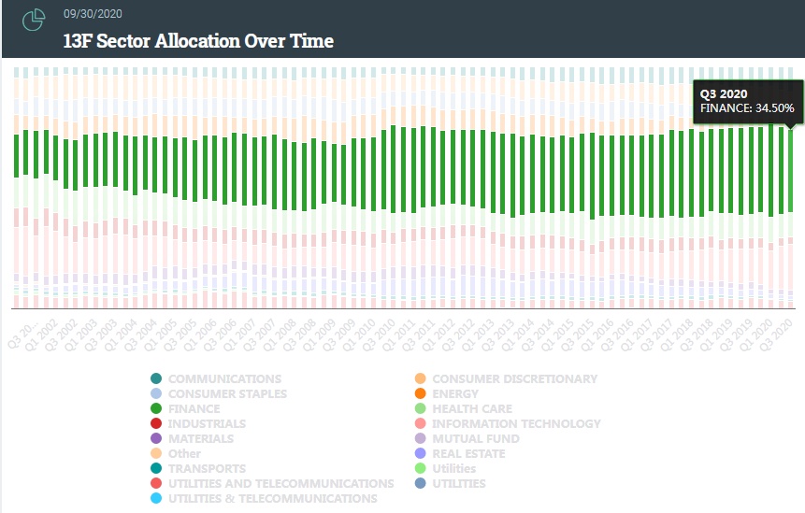Click the TRANSPORTS legend entry

207,468
